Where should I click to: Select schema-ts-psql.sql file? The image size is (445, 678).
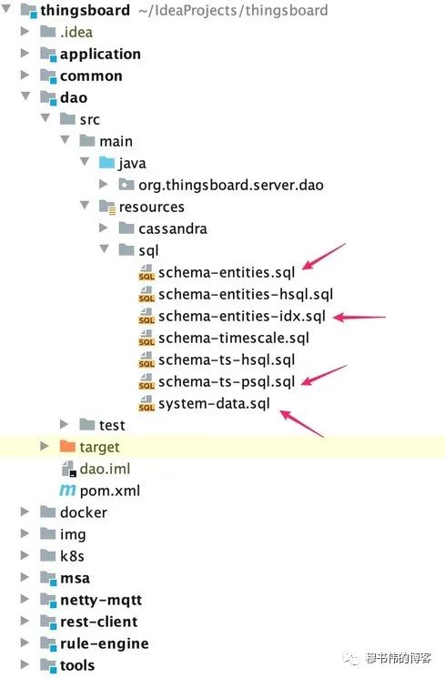click(x=227, y=382)
